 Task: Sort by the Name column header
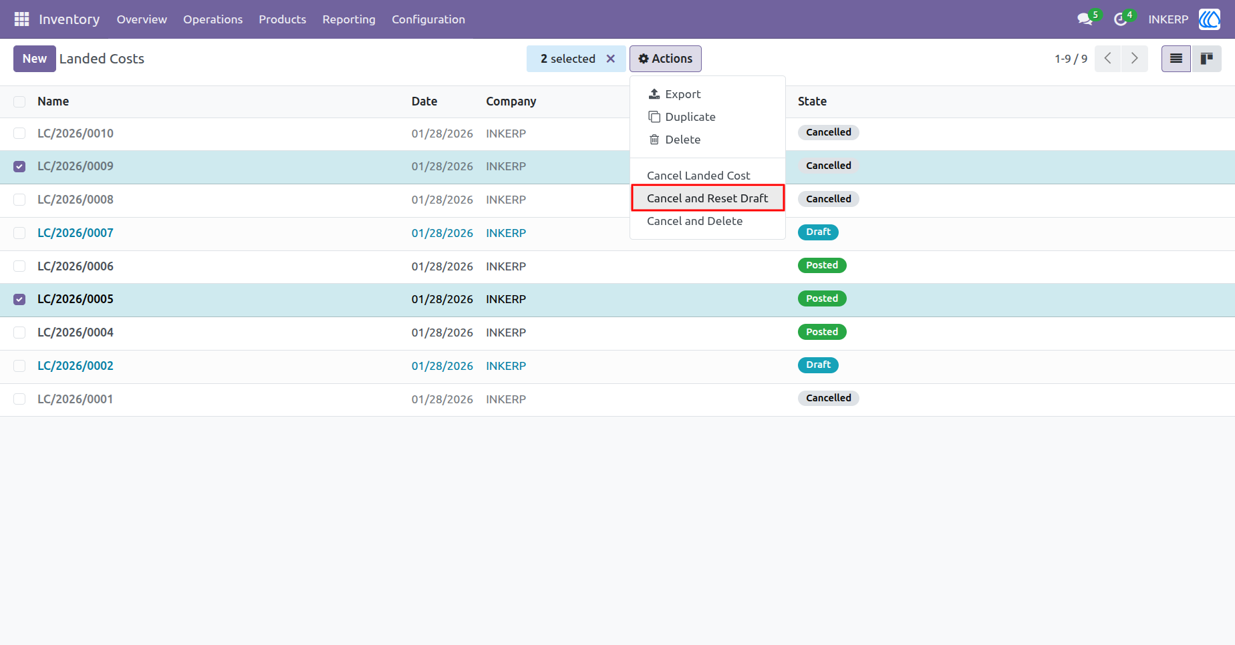point(53,101)
